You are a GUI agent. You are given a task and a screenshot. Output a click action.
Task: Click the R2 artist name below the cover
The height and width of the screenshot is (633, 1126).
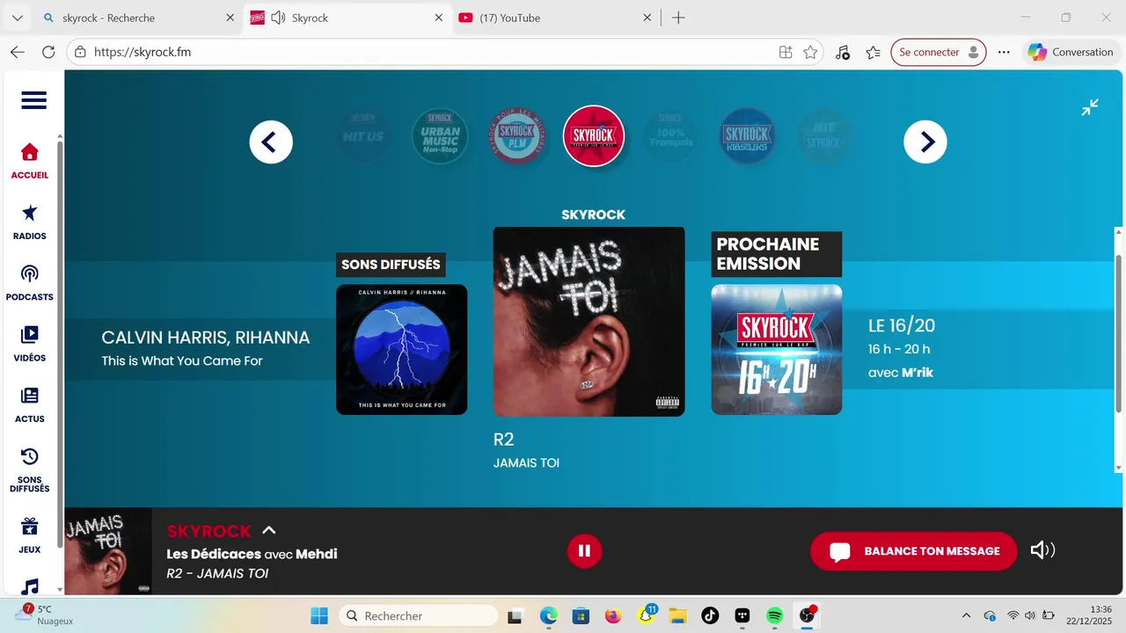(x=503, y=440)
